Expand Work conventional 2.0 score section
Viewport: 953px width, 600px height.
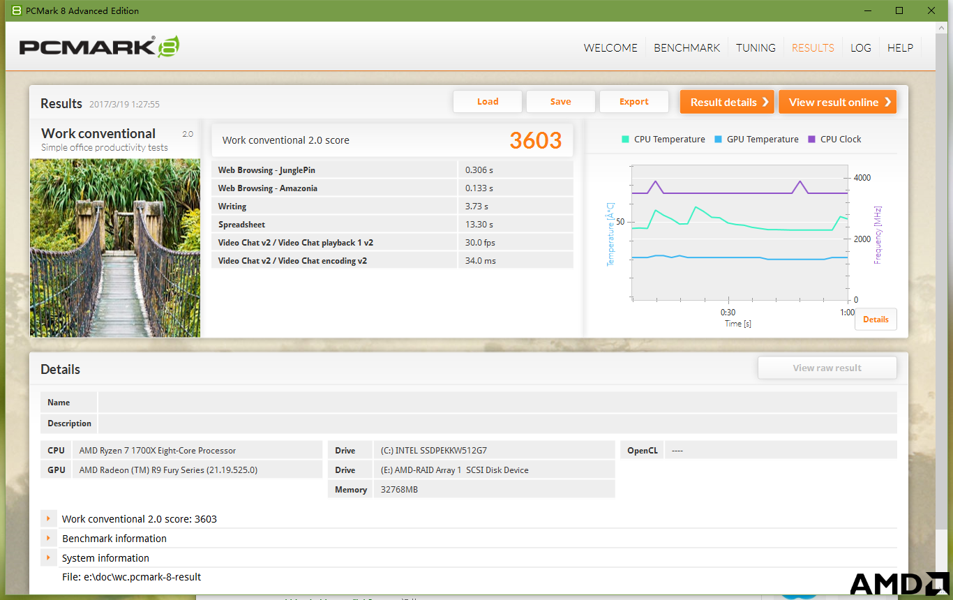[x=49, y=518]
